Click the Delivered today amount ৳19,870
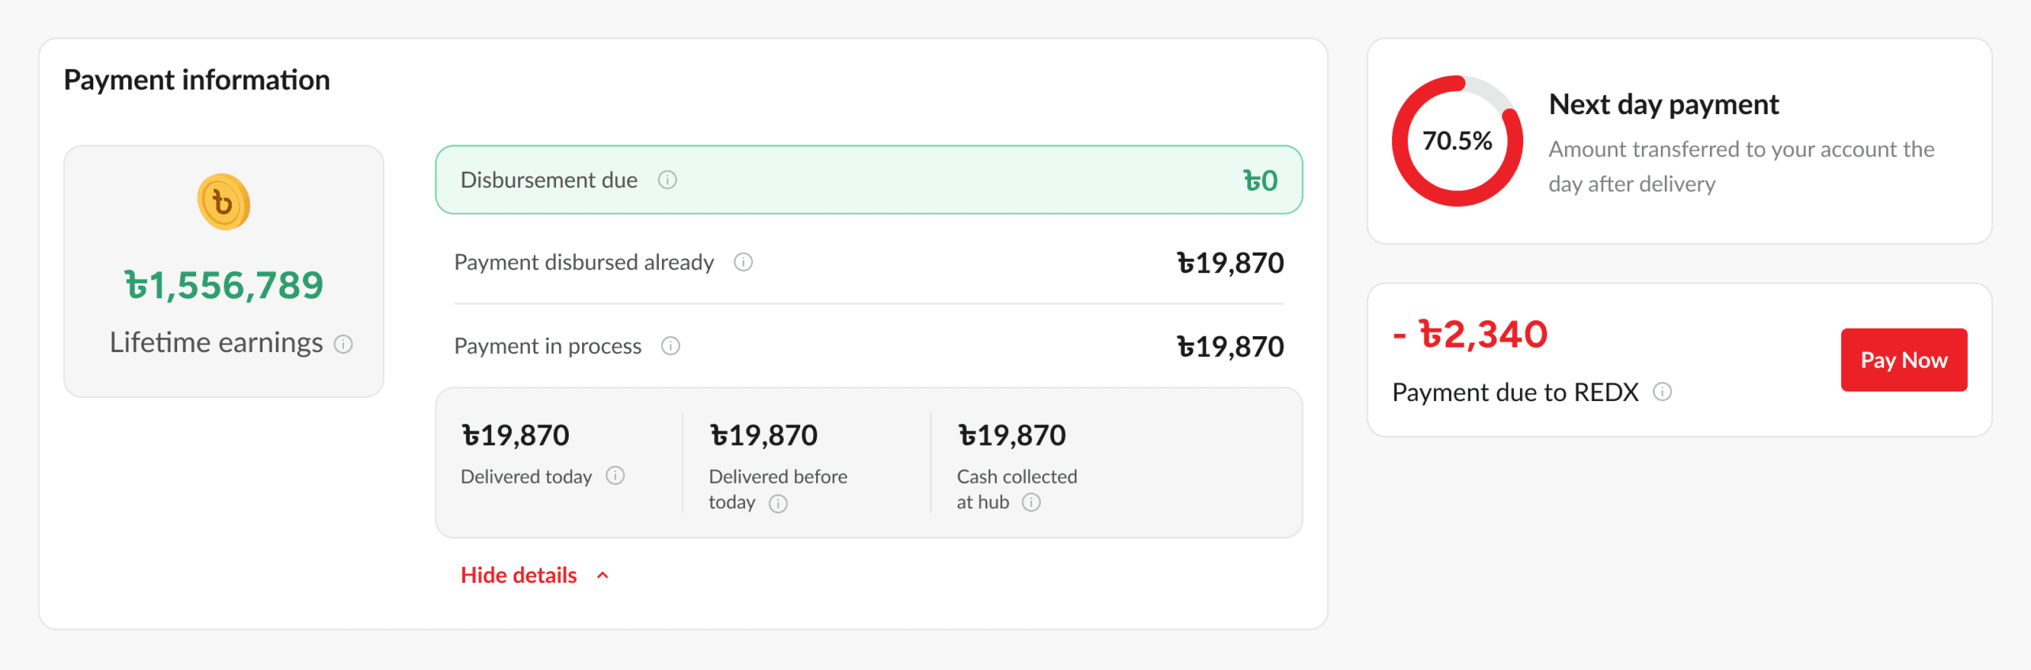Screen dimensions: 2031x670 point(515,435)
